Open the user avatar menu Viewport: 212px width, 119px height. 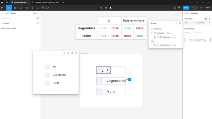pos(179,8)
